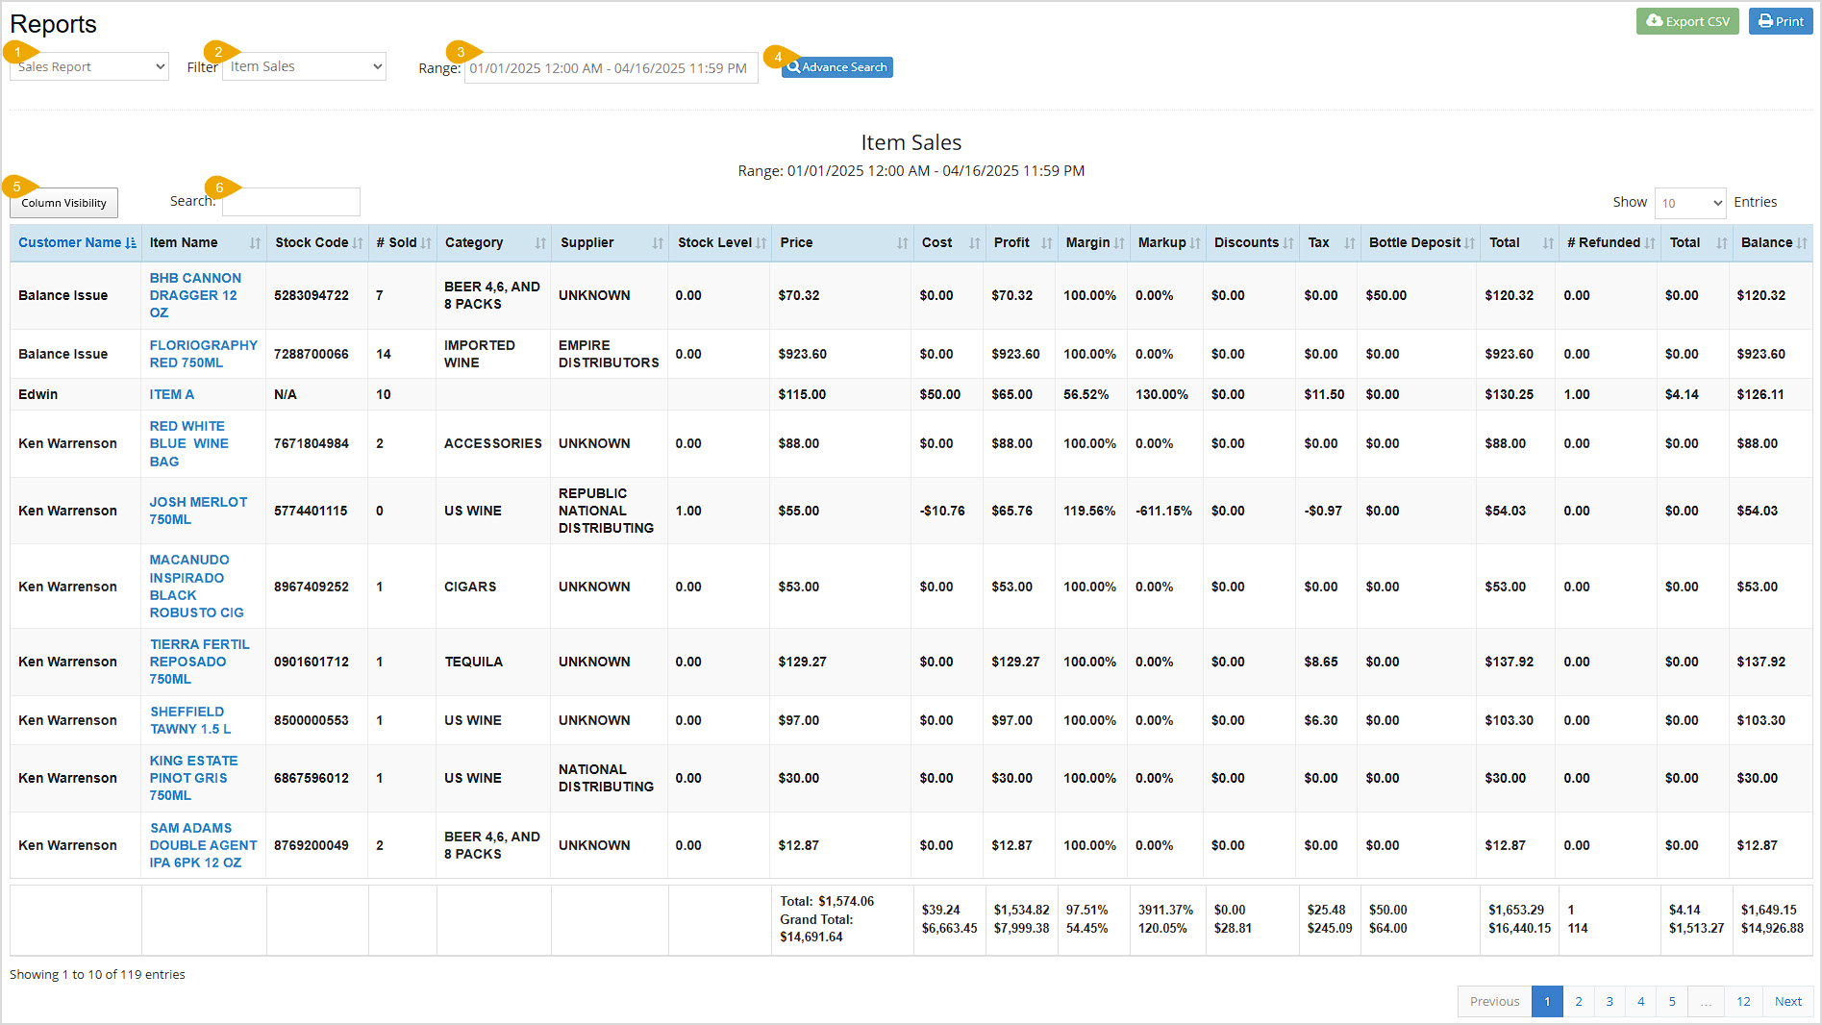Open the Sales Report type dropdown

click(87, 66)
